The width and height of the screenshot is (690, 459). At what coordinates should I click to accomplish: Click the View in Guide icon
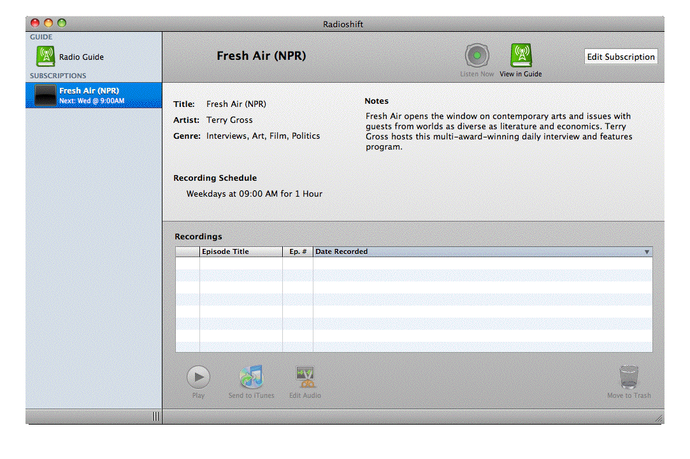click(x=521, y=56)
